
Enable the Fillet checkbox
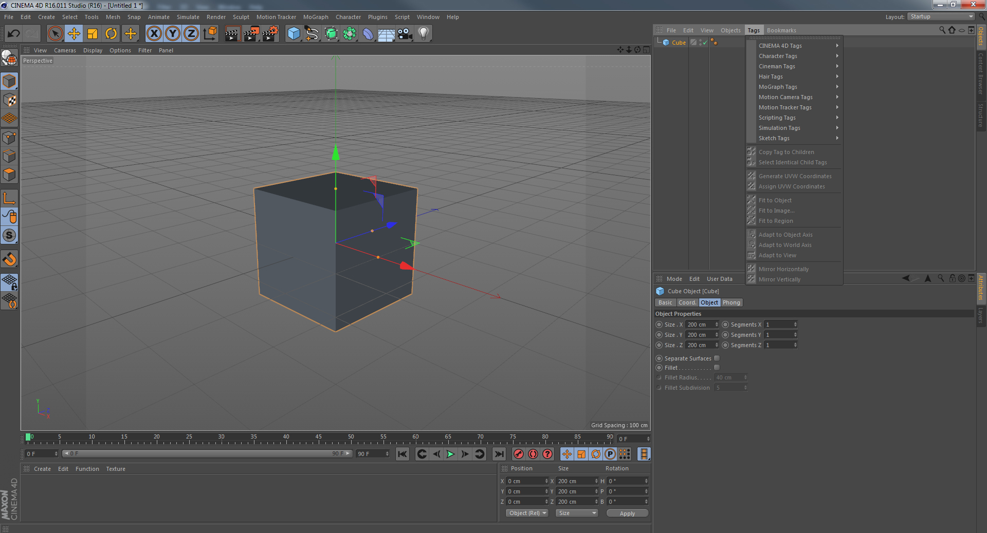coord(717,368)
